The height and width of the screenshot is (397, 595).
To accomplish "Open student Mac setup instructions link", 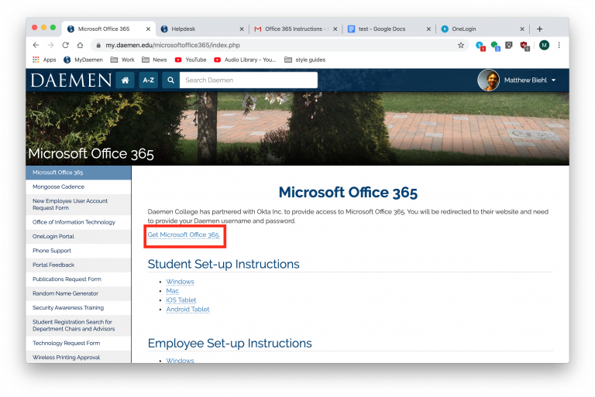I will [172, 291].
